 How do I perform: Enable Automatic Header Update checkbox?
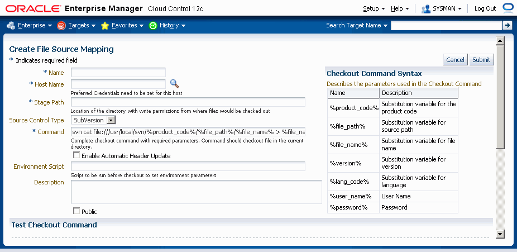(x=76, y=155)
